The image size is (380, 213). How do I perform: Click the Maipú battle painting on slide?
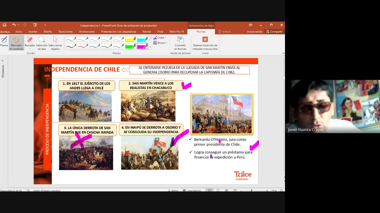[150, 153]
